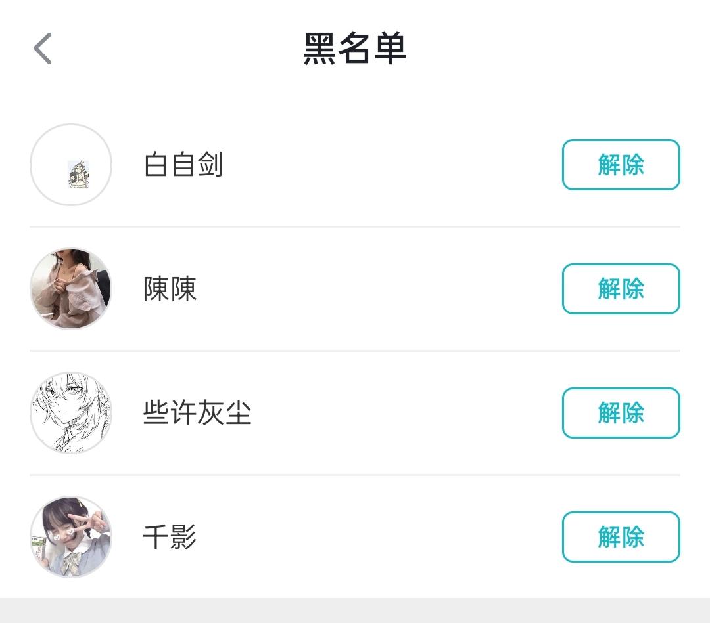Open 些许灰尘's sketch avatar

70,413
